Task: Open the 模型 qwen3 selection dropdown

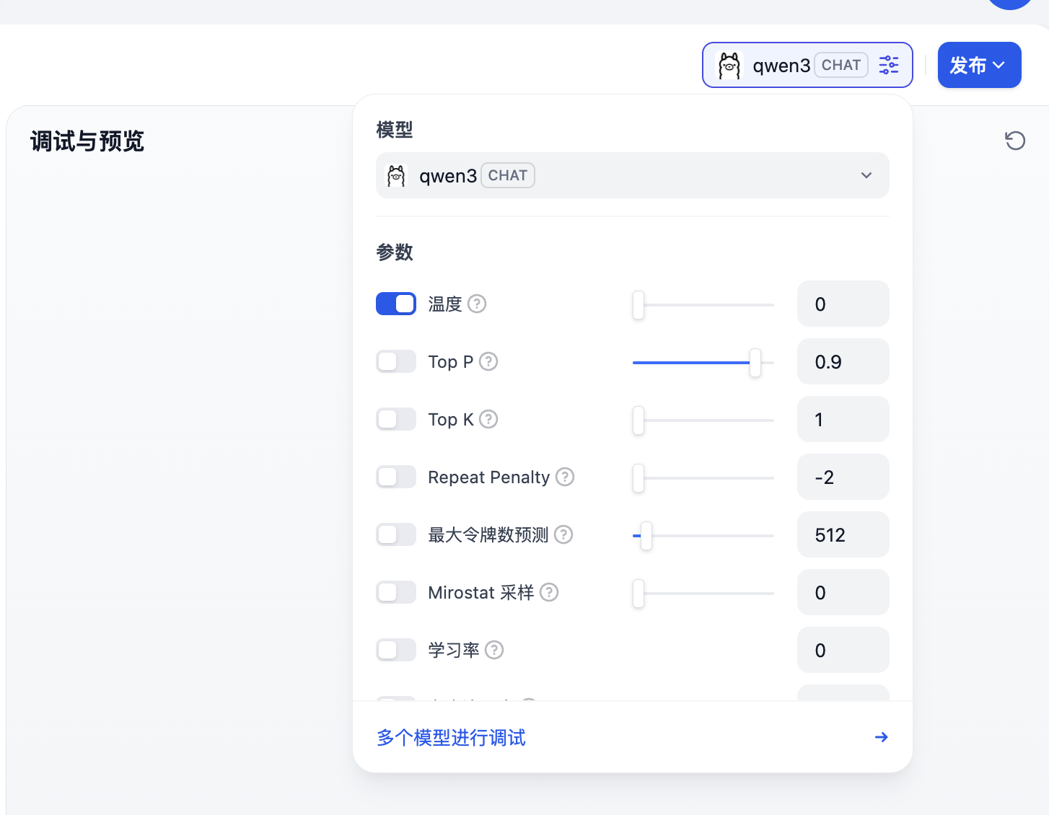Action: 632,175
